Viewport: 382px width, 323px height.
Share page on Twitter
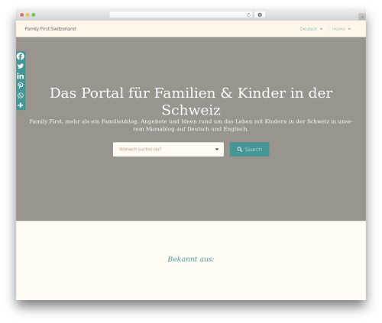[x=21, y=66]
